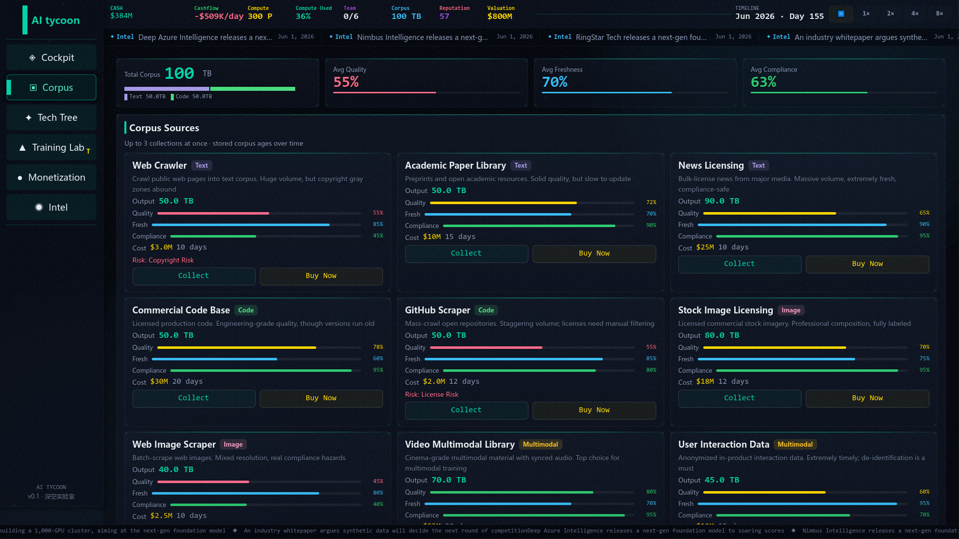Screen dimensions: 959x539
Task: Click the Cashflow -$509K/day value
Action: (x=219, y=16)
